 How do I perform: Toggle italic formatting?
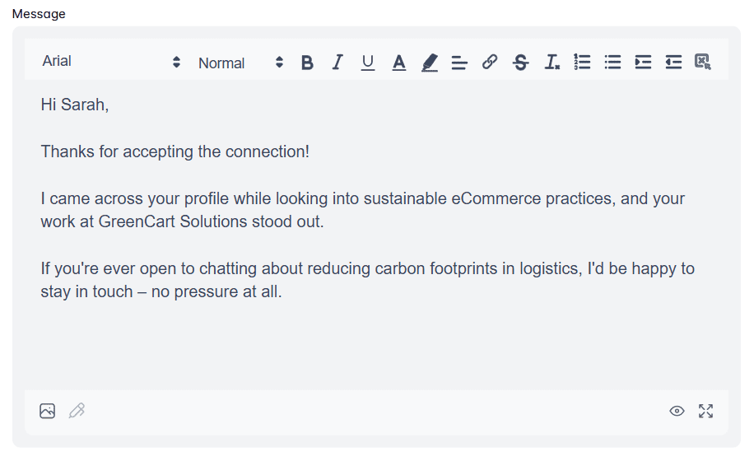pyautogui.click(x=337, y=63)
